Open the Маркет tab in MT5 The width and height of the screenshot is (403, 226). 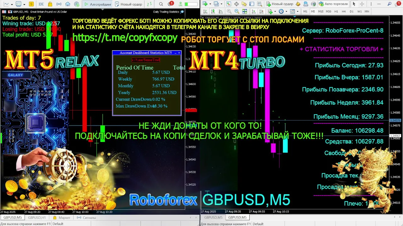point(62,218)
